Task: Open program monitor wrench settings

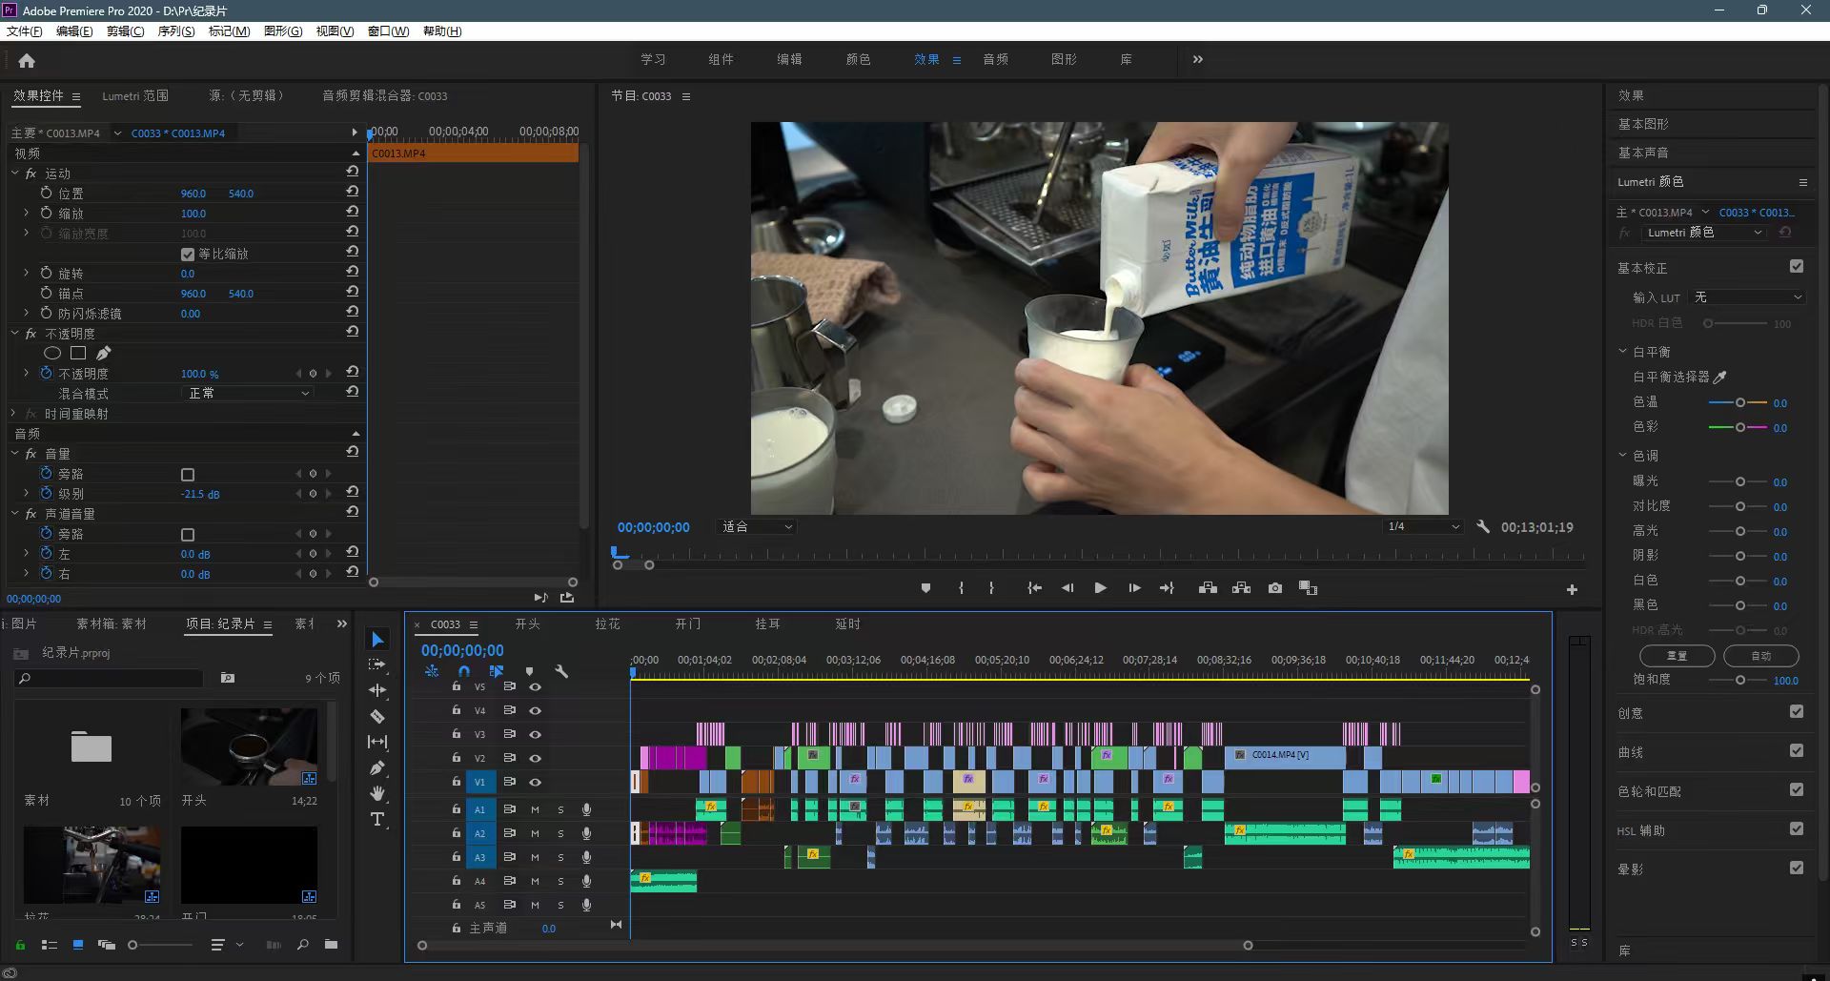Action: pyautogui.click(x=1483, y=526)
